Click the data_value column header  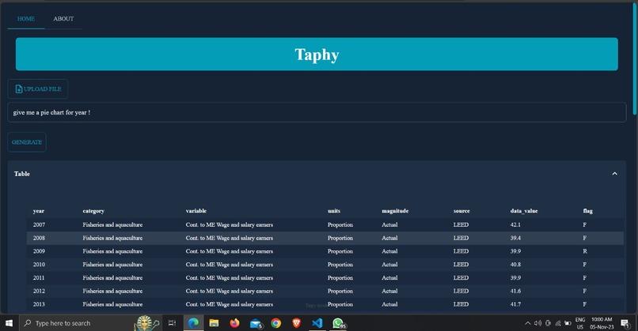pyautogui.click(x=524, y=211)
